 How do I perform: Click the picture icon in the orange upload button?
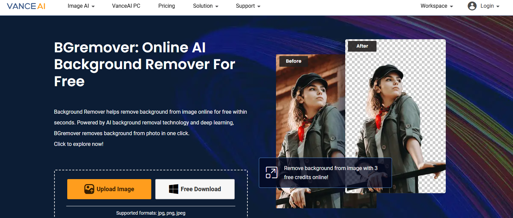pyautogui.click(x=89, y=189)
